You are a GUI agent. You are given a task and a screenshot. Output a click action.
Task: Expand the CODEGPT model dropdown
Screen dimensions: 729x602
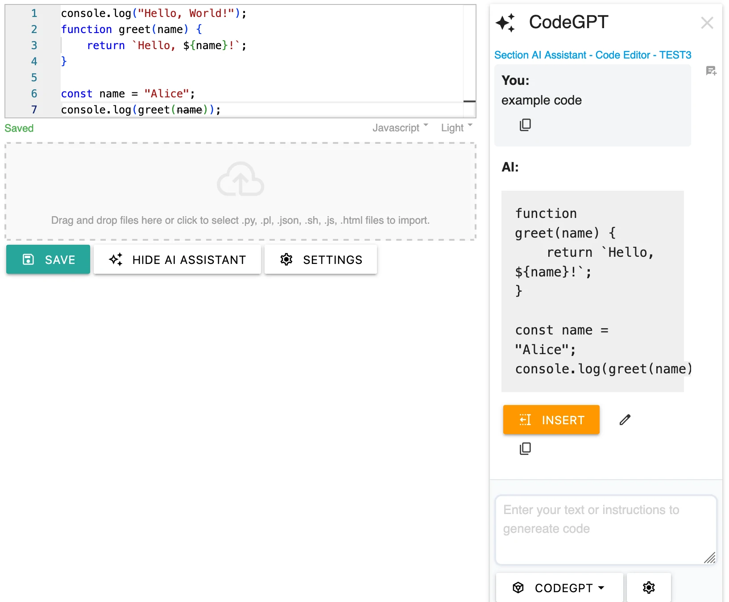559,588
